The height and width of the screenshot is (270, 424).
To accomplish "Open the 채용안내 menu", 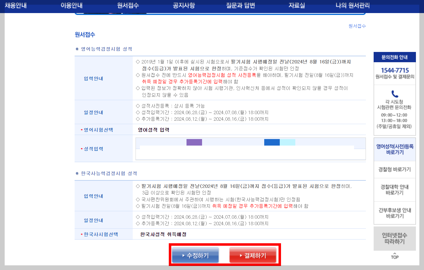I will pos(16,6).
